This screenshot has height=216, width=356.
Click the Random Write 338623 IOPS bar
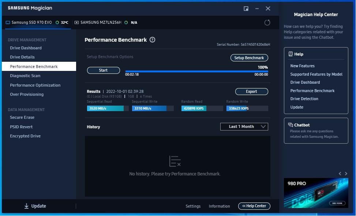click(x=247, y=109)
